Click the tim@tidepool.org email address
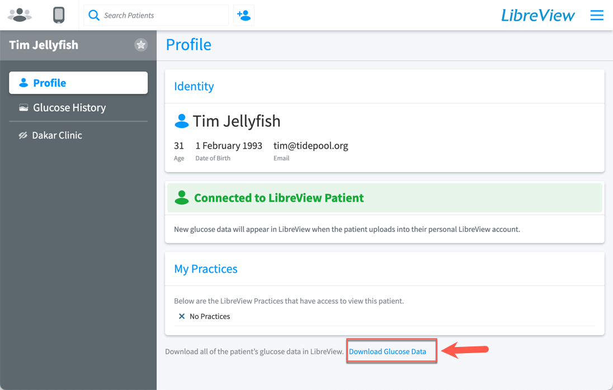 point(311,146)
